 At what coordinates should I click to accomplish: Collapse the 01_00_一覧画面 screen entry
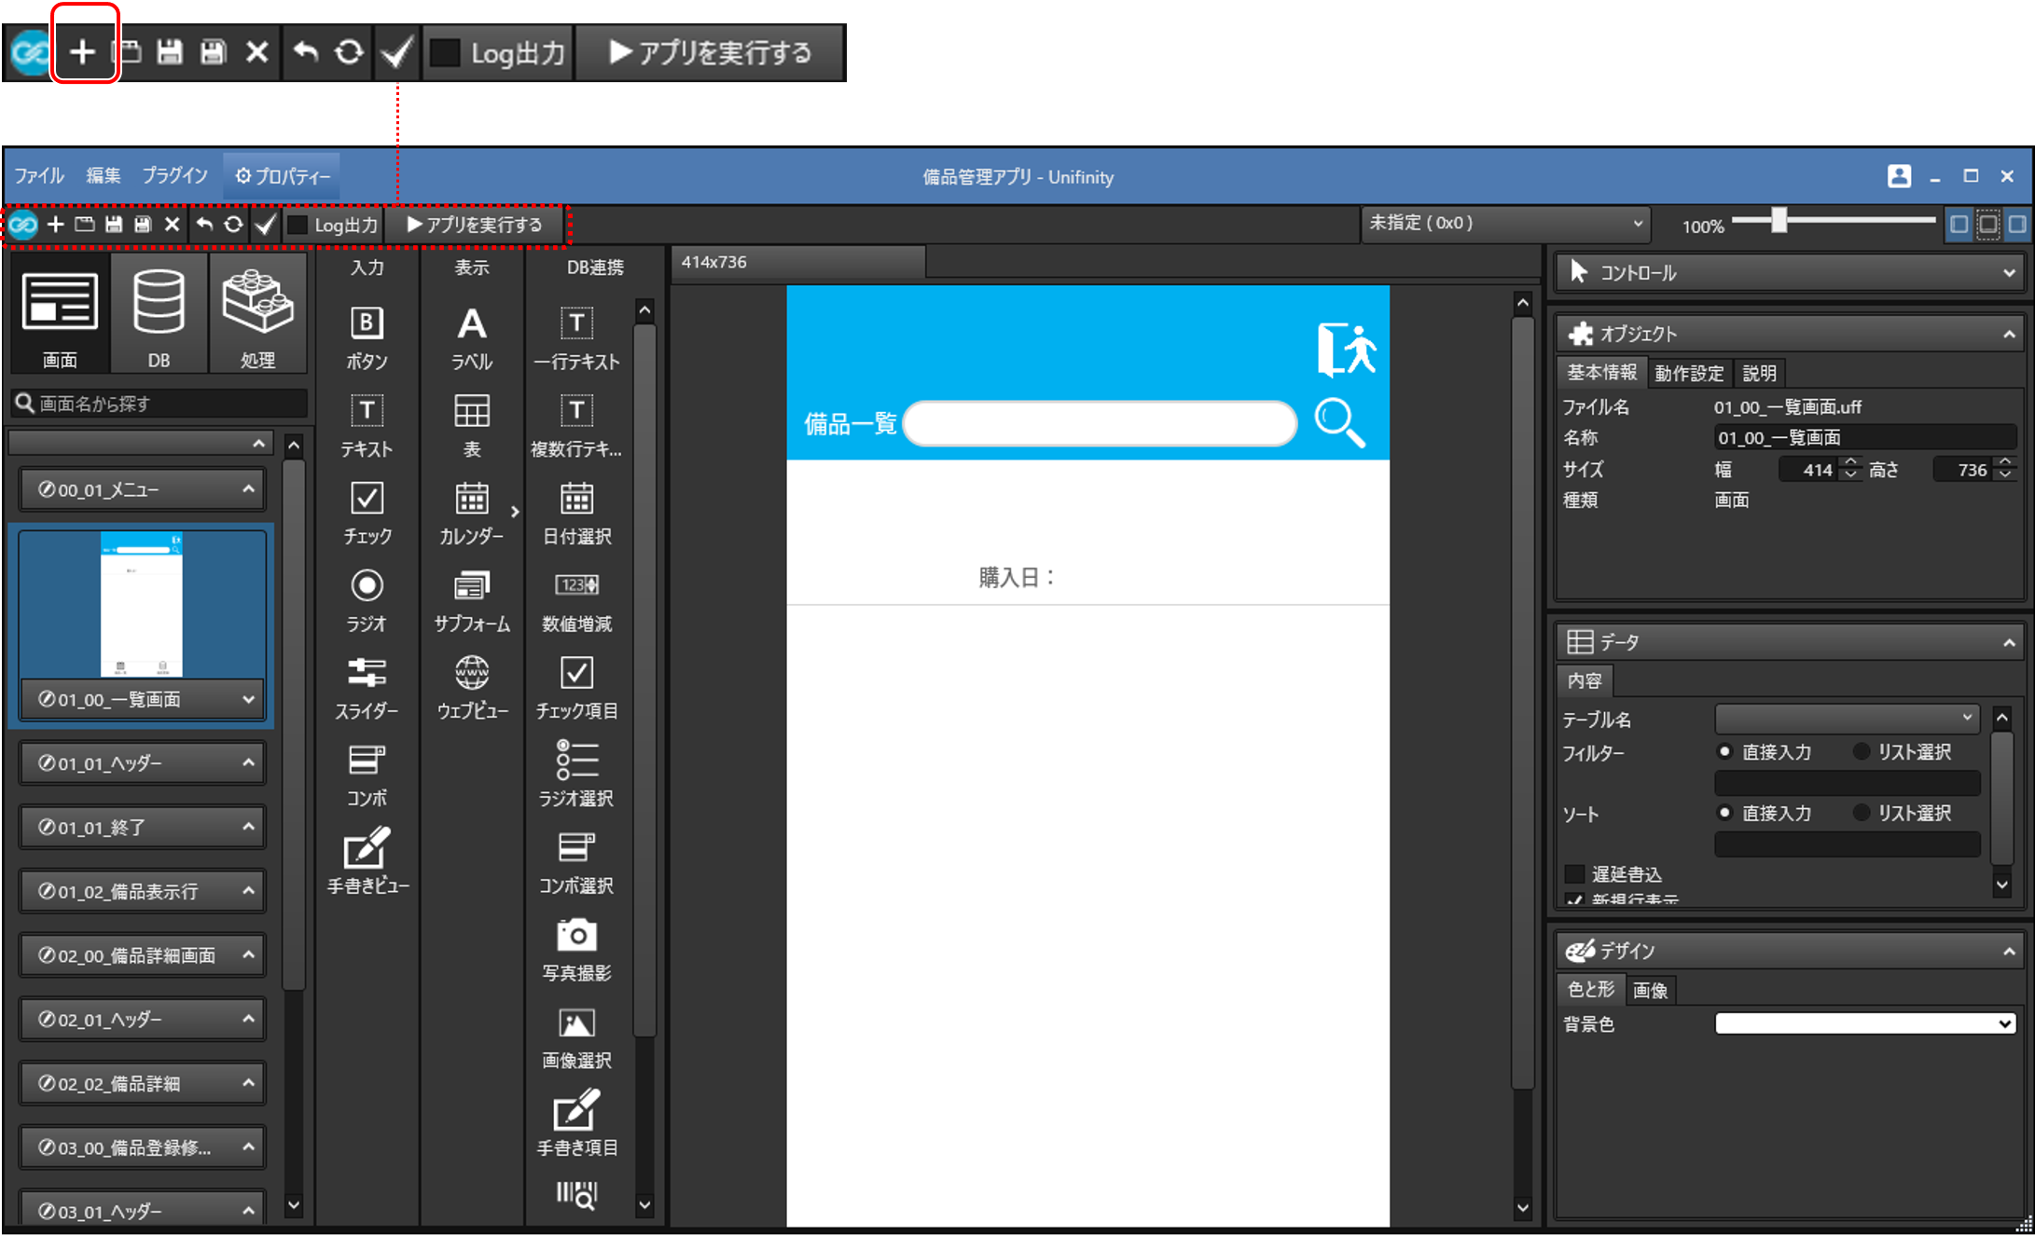click(x=248, y=699)
